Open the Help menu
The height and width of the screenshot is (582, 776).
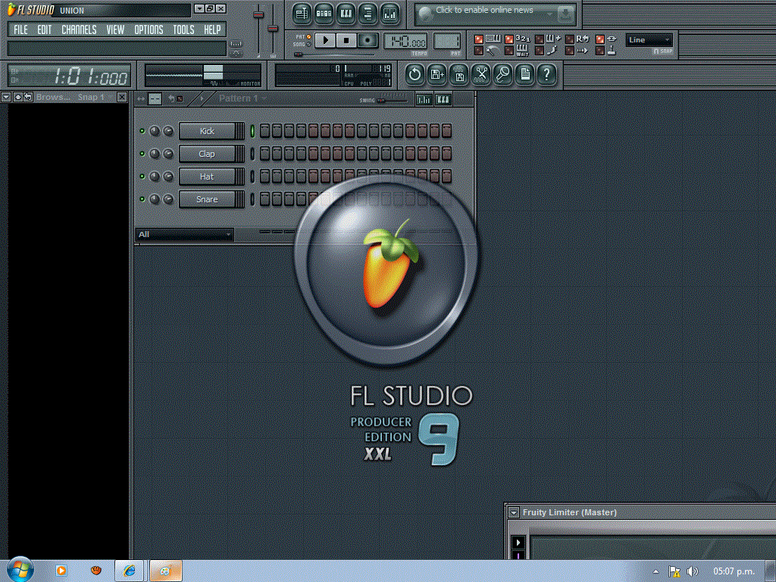(212, 30)
